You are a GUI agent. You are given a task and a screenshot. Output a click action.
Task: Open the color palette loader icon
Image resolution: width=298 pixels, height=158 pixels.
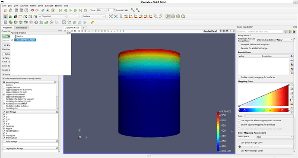coord(53,10)
